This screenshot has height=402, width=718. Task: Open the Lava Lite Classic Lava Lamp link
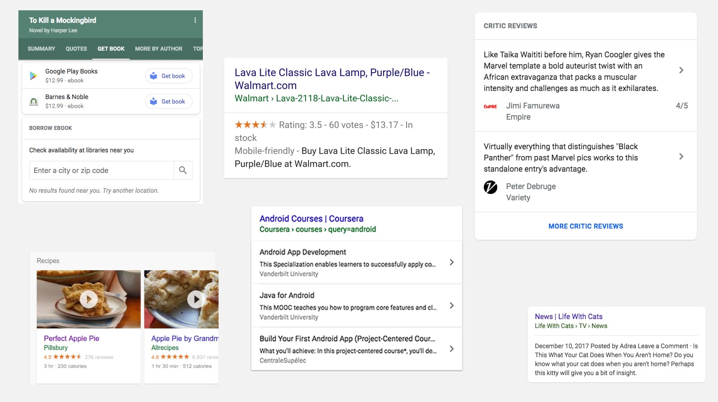pyautogui.click(x=332, y=79)
